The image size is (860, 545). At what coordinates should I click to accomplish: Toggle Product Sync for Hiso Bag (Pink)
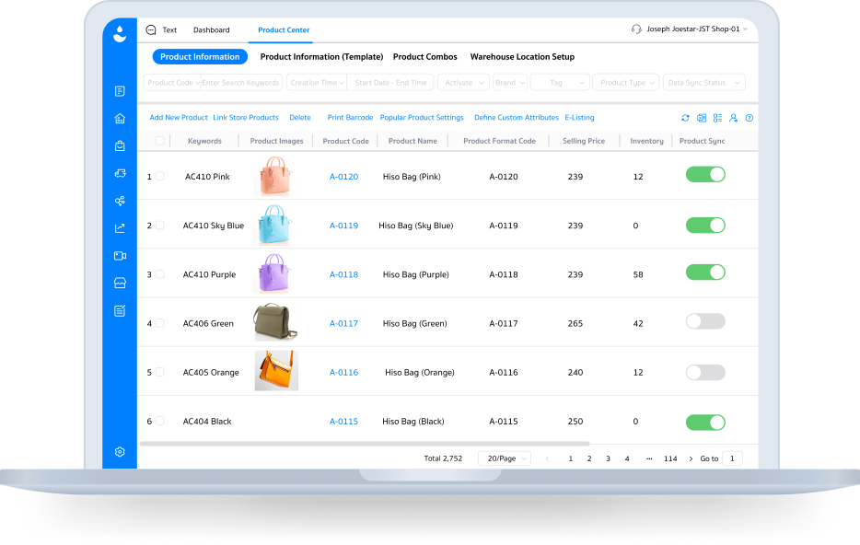coord(705,174)
